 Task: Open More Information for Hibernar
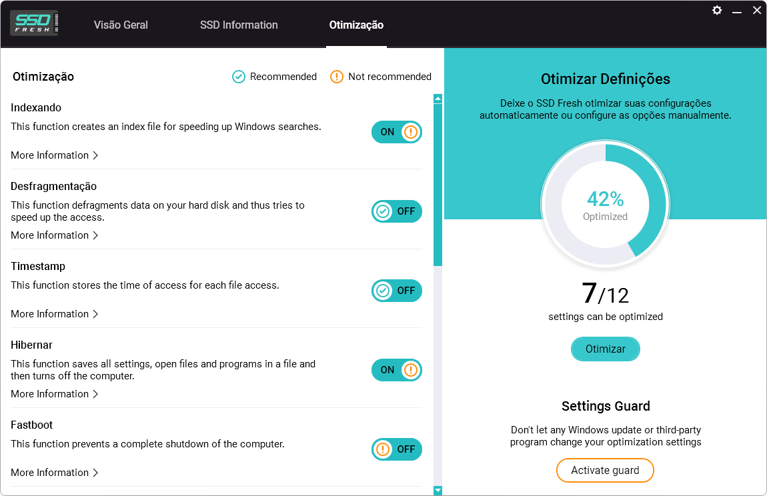tap(55, 394)
